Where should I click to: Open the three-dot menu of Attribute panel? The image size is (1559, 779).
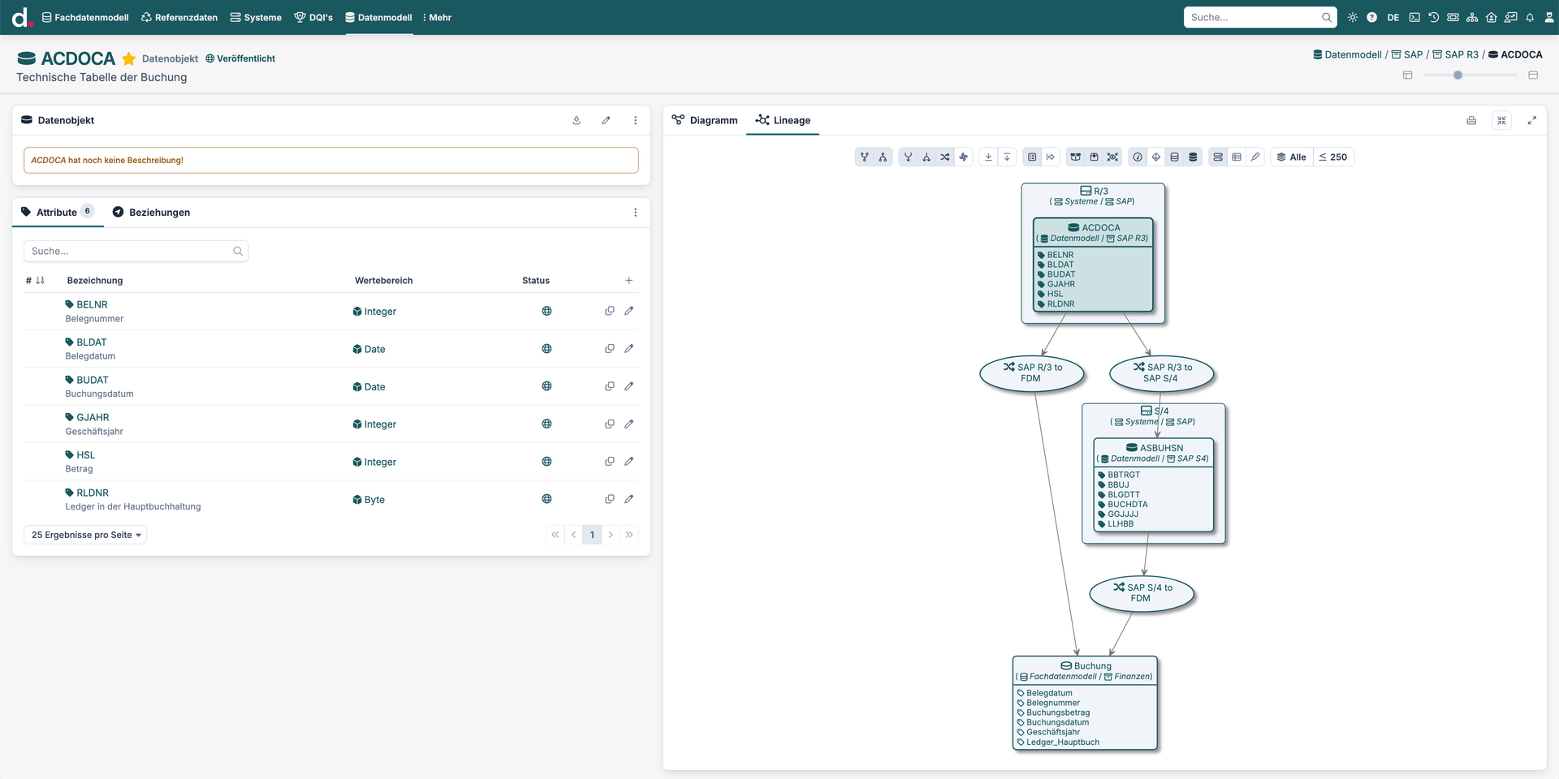coord(635,213)
